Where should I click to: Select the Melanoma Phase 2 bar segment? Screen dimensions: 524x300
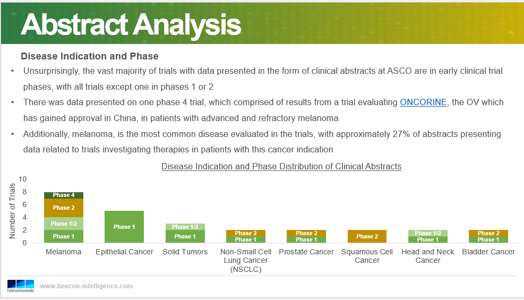point(64,208)
